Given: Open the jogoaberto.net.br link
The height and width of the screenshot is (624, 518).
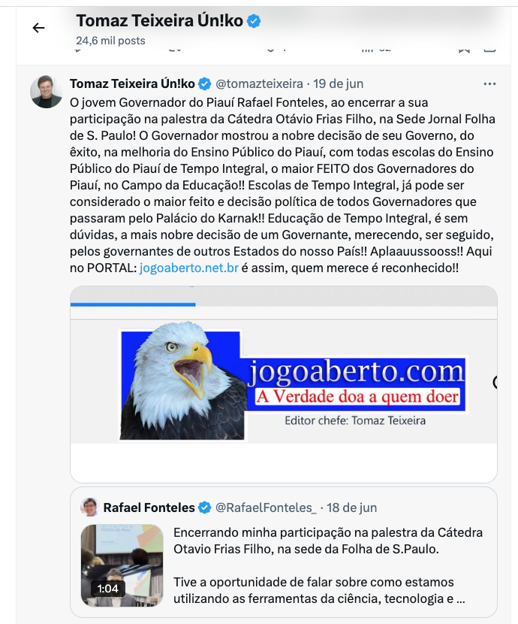Looking at the screenshot, I should [188, 268].
